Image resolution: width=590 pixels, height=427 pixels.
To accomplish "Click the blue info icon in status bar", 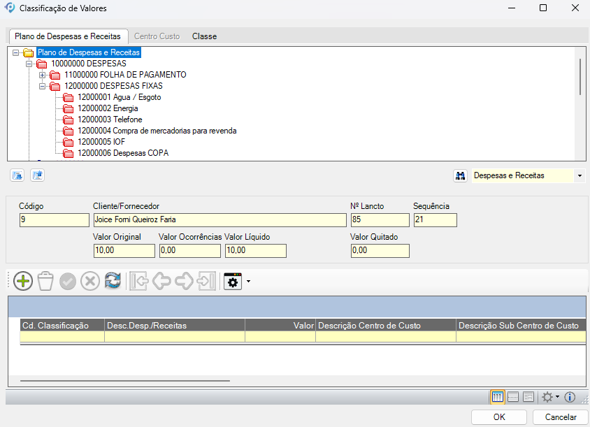I will point(570,397).
